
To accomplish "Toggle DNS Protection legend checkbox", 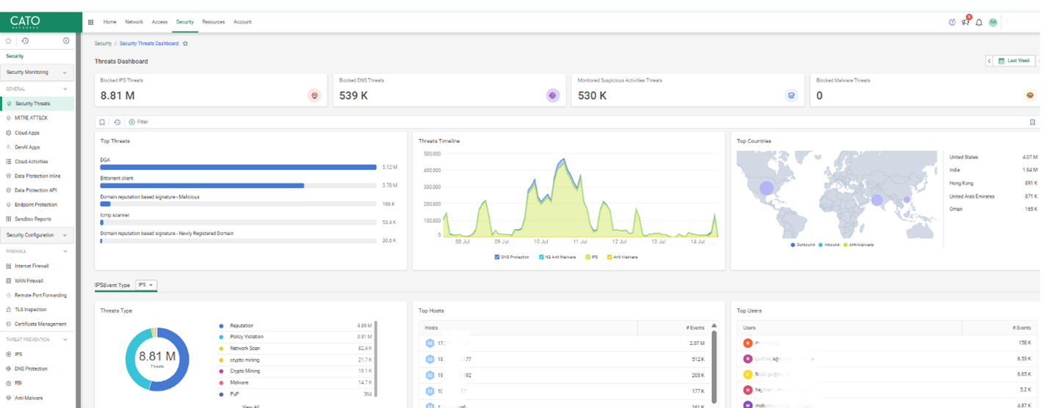I will (x=497, y=258).
